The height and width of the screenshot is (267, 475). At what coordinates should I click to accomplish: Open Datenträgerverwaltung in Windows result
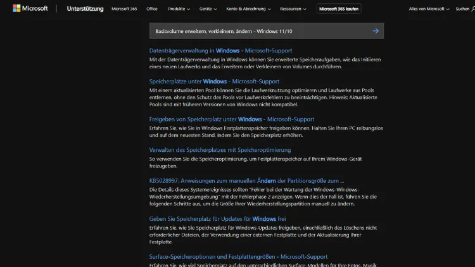pos(220,51)
